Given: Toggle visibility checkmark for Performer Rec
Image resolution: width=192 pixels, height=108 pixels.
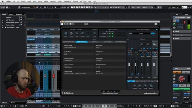Looking at the screenshot, I should pyautogui.click(x=3, y=25).
